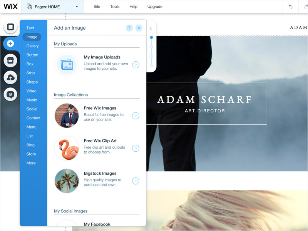Screen dimensions: 308x231
Task: Click the Upgrade link
Action: 155,7
